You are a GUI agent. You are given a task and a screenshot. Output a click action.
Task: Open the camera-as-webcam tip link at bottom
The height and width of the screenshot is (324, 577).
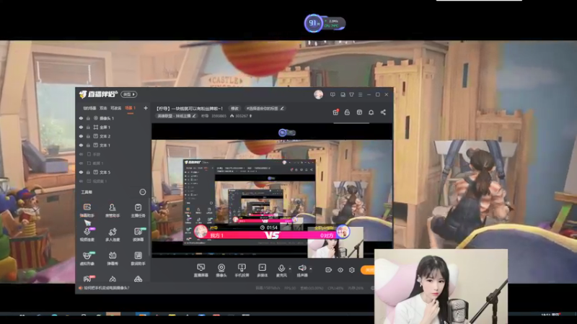click(x=107, y=288)
